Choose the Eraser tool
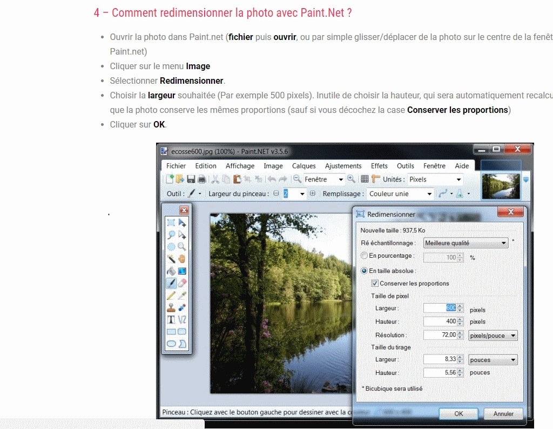 pyautogui.click(x=182, y=283)
